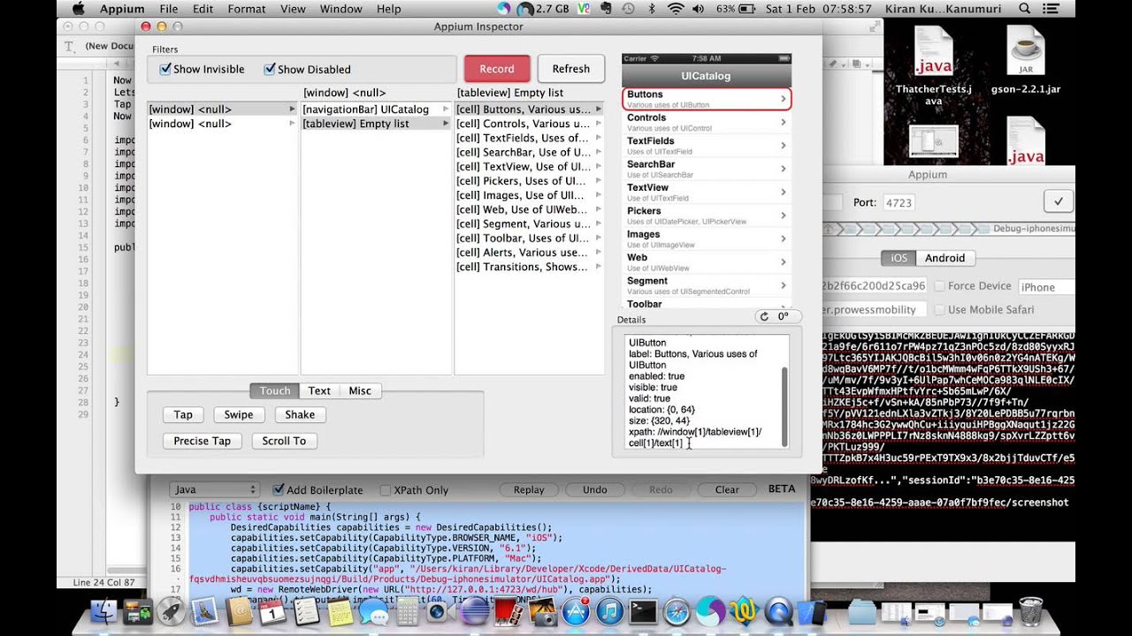
Task: Select the ThatcherTests.java desktop file
Action: (933, 66)
